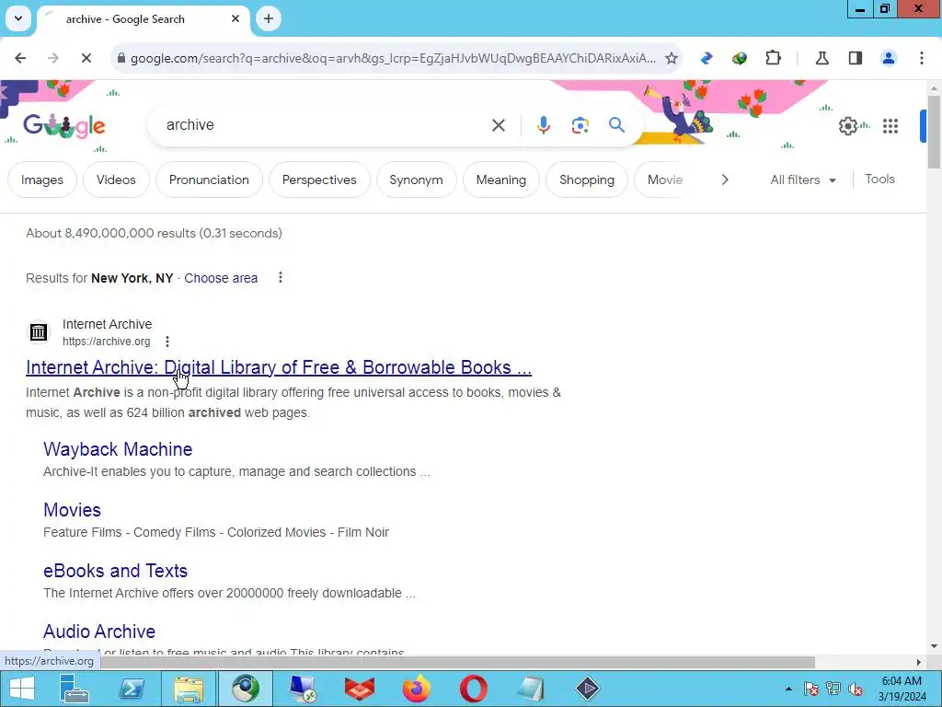This screenshot has height=707, width=942.
Task: Open PowerShell from the taskbar
Action: pyautogui.click(x=132, y=689)
